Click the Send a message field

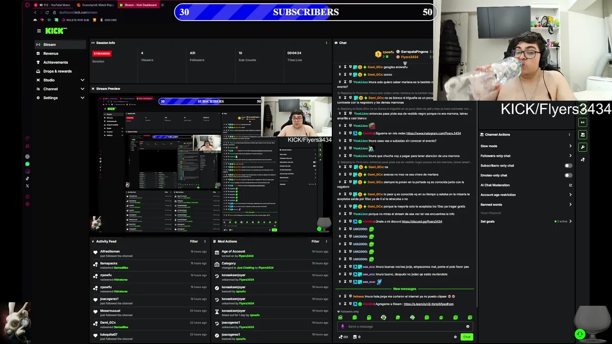(x=404, y=326)
